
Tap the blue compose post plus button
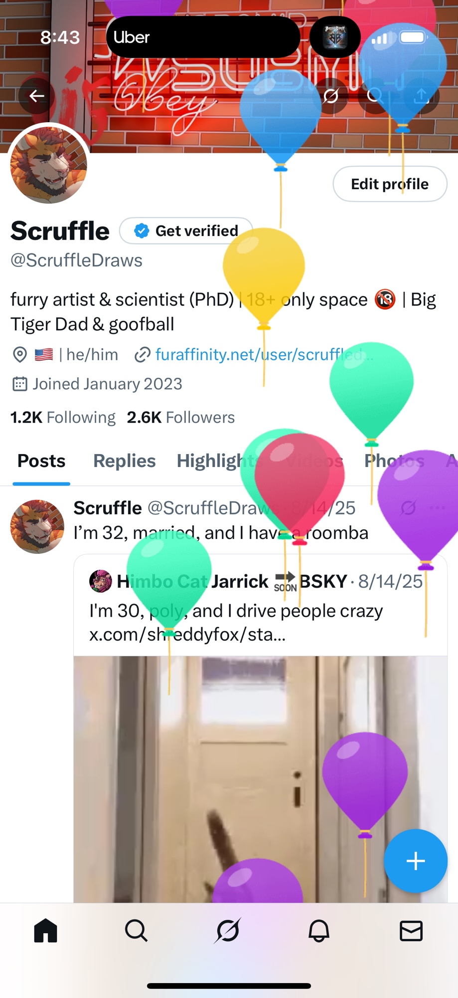coord(415,861)
